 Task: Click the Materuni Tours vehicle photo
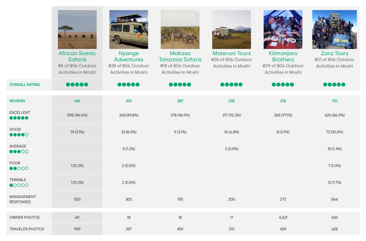[x=232, y=29]
